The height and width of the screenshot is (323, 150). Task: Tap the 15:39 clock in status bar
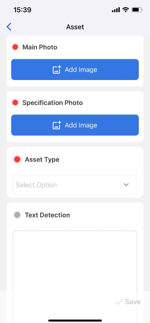[x=22, y=10]
